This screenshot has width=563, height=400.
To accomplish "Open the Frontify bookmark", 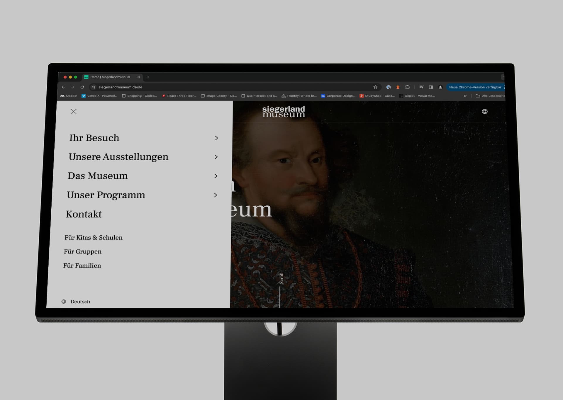I will [299, 96].
